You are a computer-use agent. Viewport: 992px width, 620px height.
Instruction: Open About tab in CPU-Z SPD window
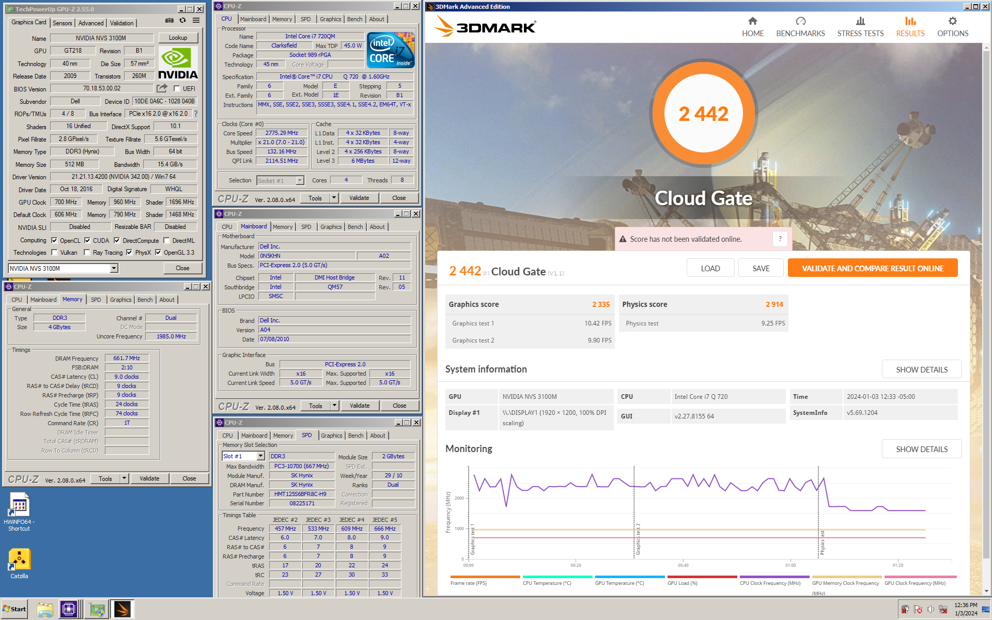pos(378,436)
